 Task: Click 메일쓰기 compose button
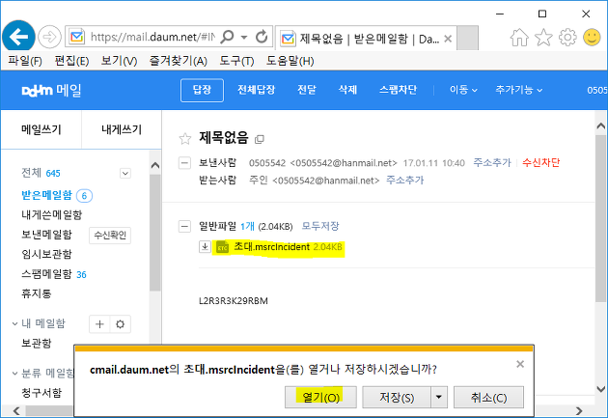click(41, 129)
